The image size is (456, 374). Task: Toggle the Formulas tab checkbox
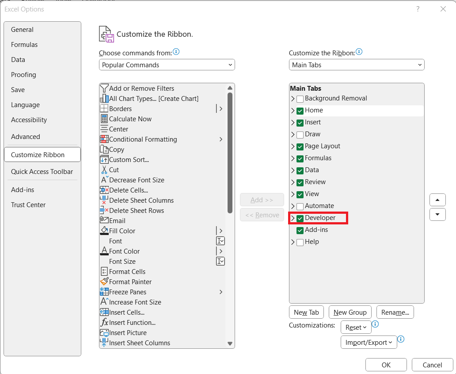pos(300,158)
